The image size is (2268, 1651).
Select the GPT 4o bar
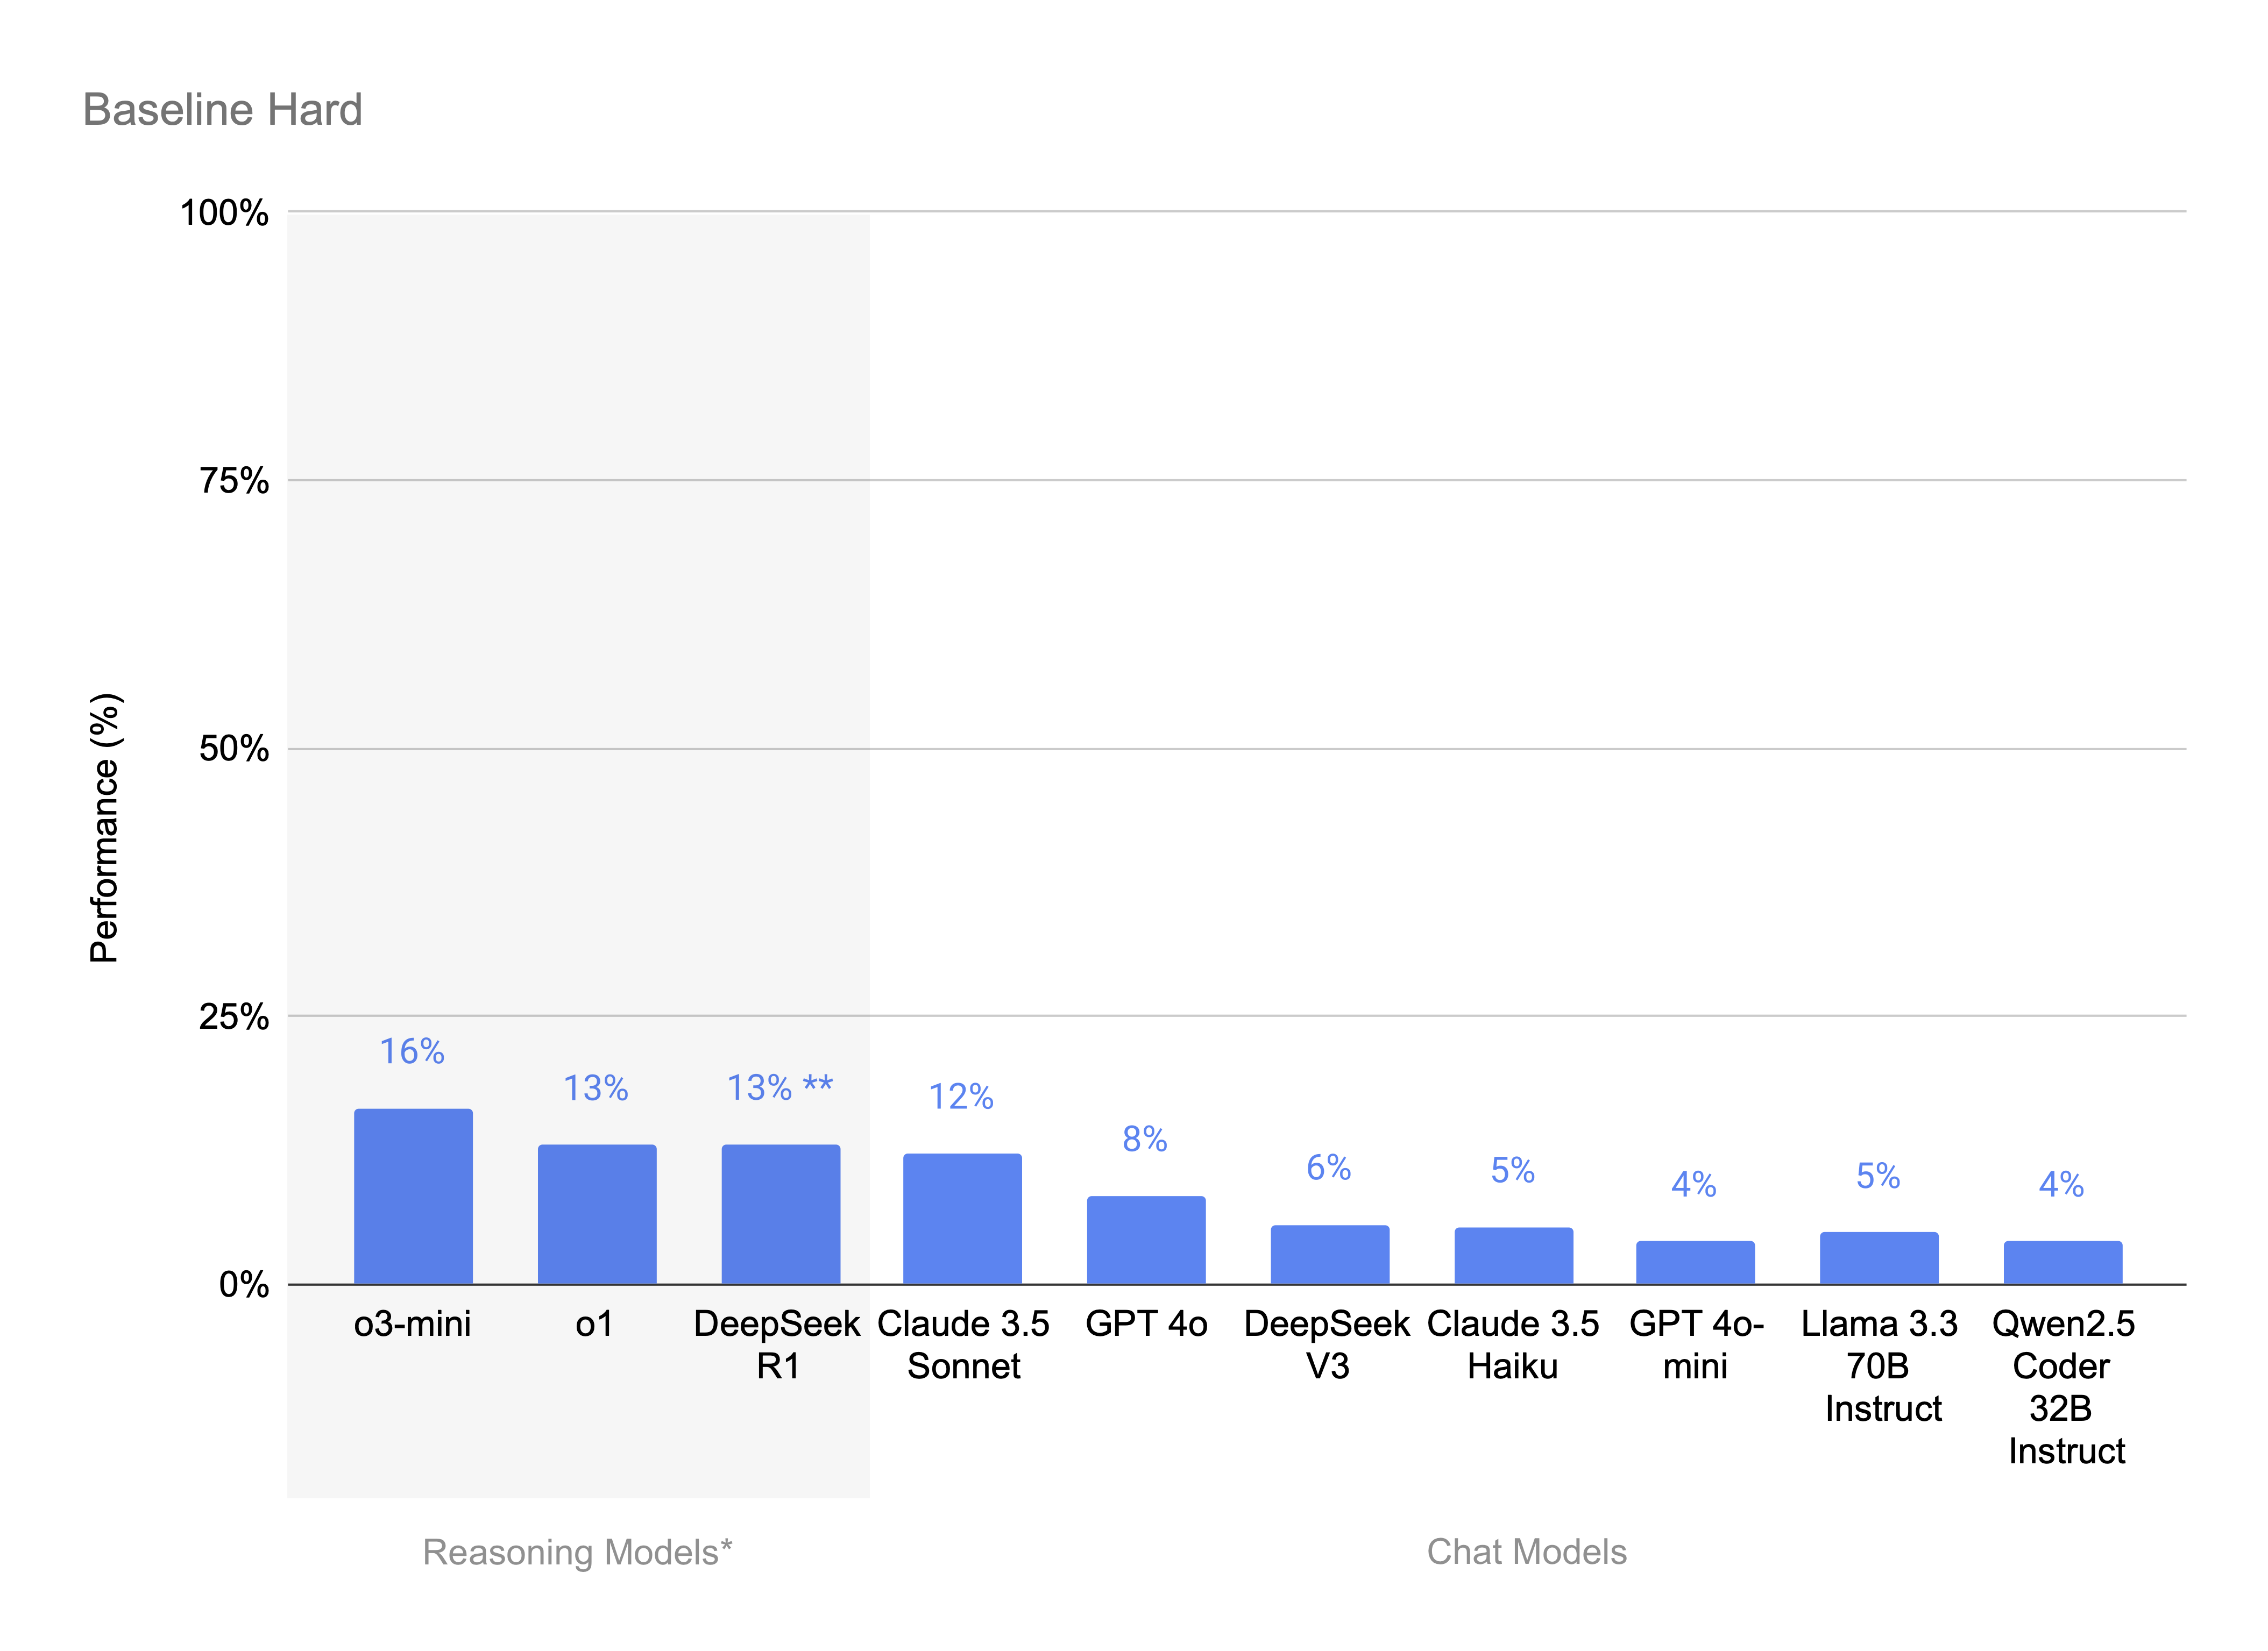click(1146, 1240)
